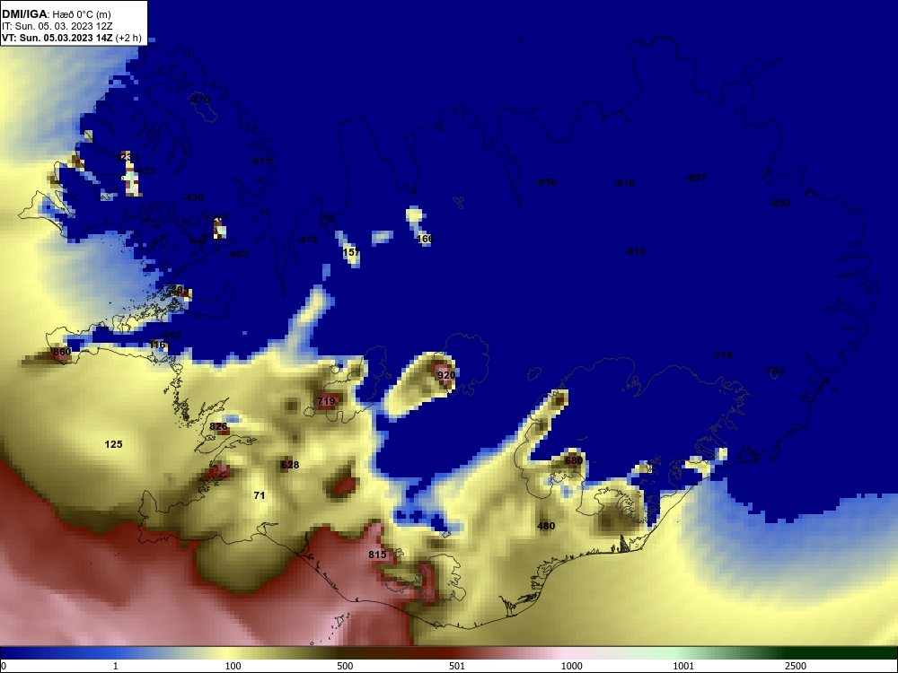
Task: Click the map value 680
Action: [573, 460]
